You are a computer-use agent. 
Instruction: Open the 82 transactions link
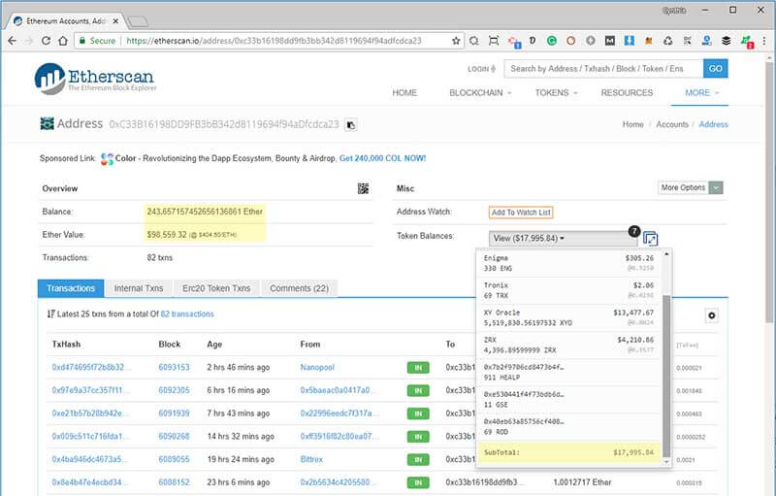(187, 314)
